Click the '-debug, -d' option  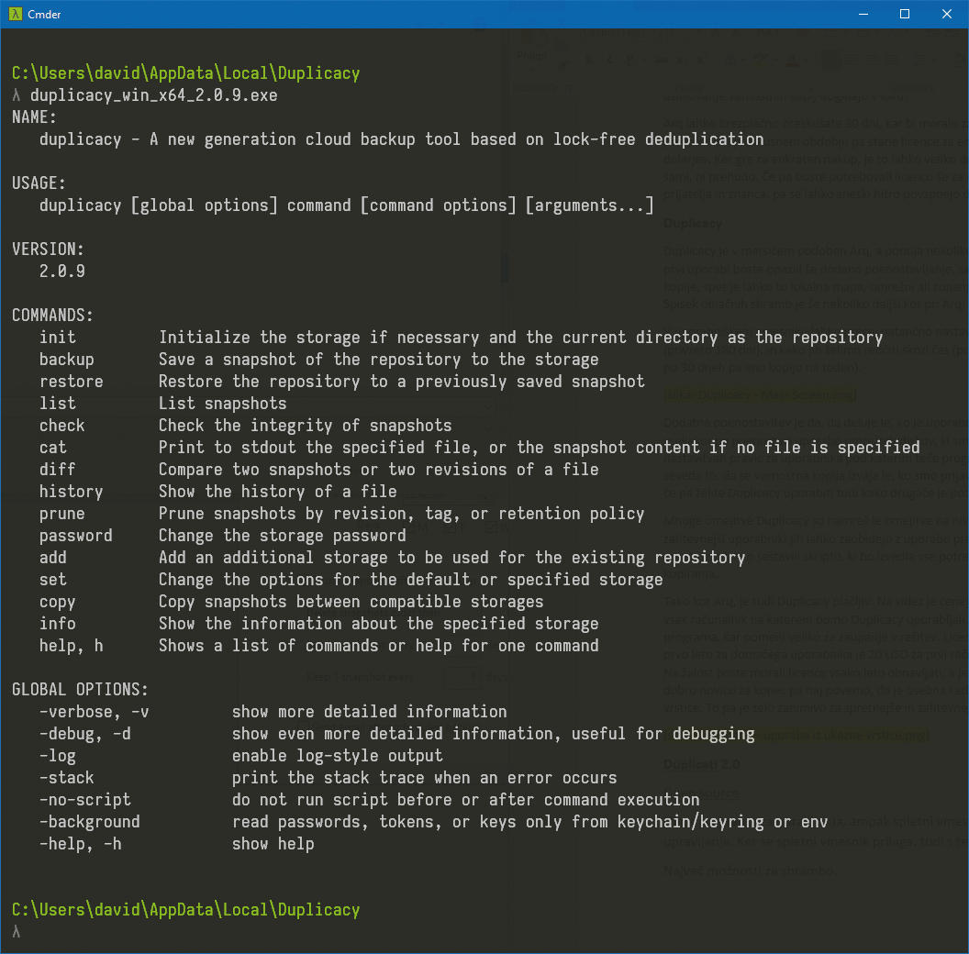(x=84, y=734)
